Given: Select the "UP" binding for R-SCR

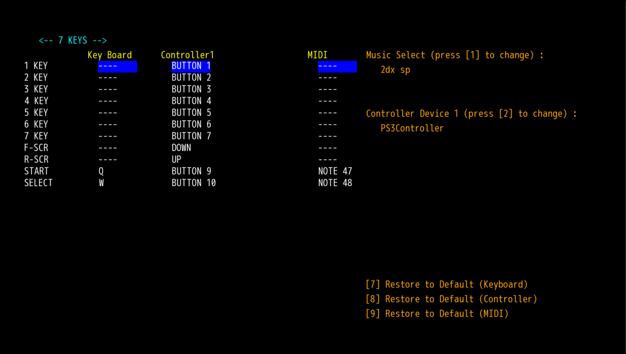Looking at the screenshot, I should tap(176, 160).
